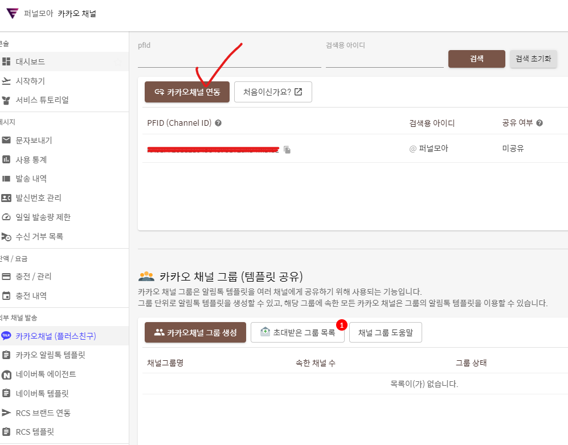
Task: Click the 카카오 채널 breadcrumb title
Action: [x=77, y=14]
